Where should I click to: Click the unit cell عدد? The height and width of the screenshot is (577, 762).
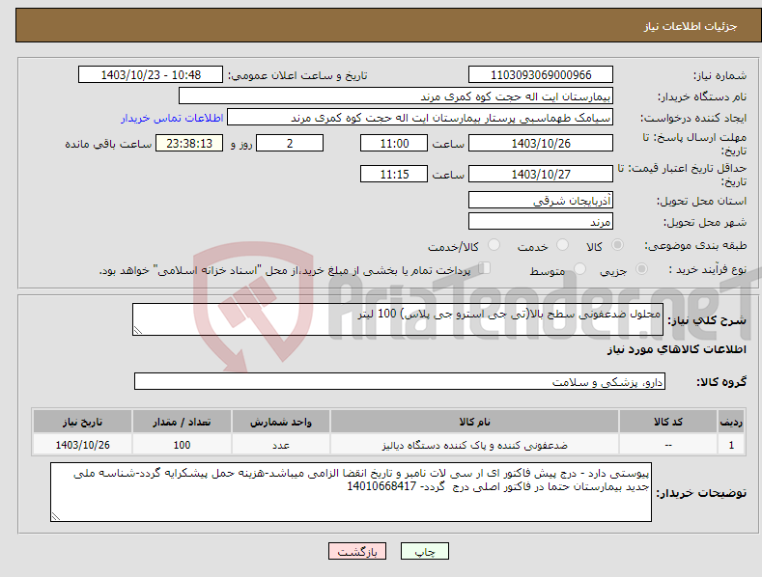point(280,445)
